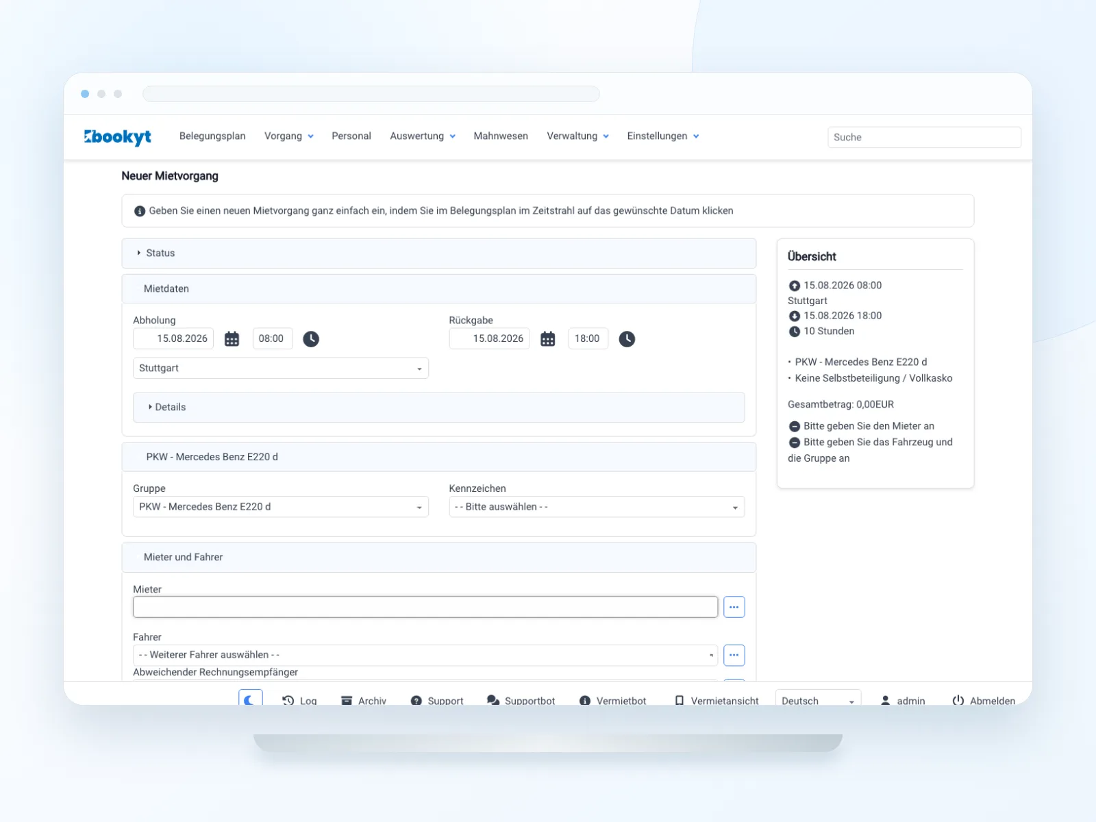Launch the Supportbot chat
Viewport: 1096px width, 822px height.
(x=521, y=701)
